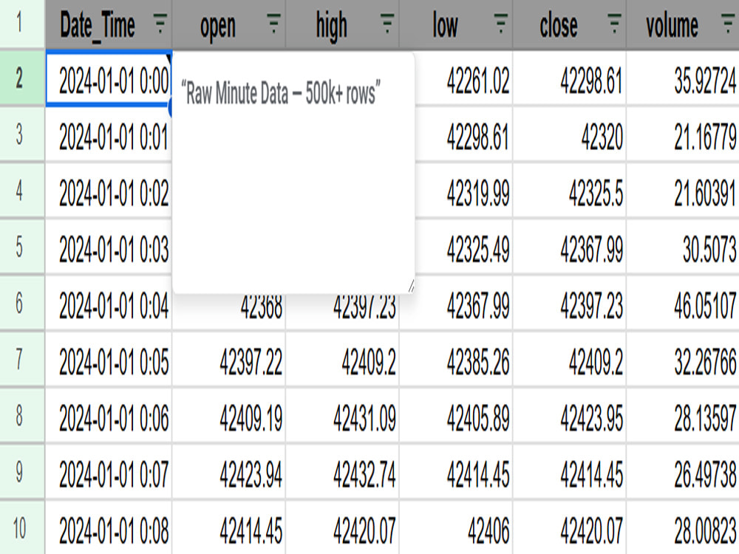The height and width of the screenshot is (554, 739).
Task: Select volume cell 26.49738
Action: coord(683,471)
